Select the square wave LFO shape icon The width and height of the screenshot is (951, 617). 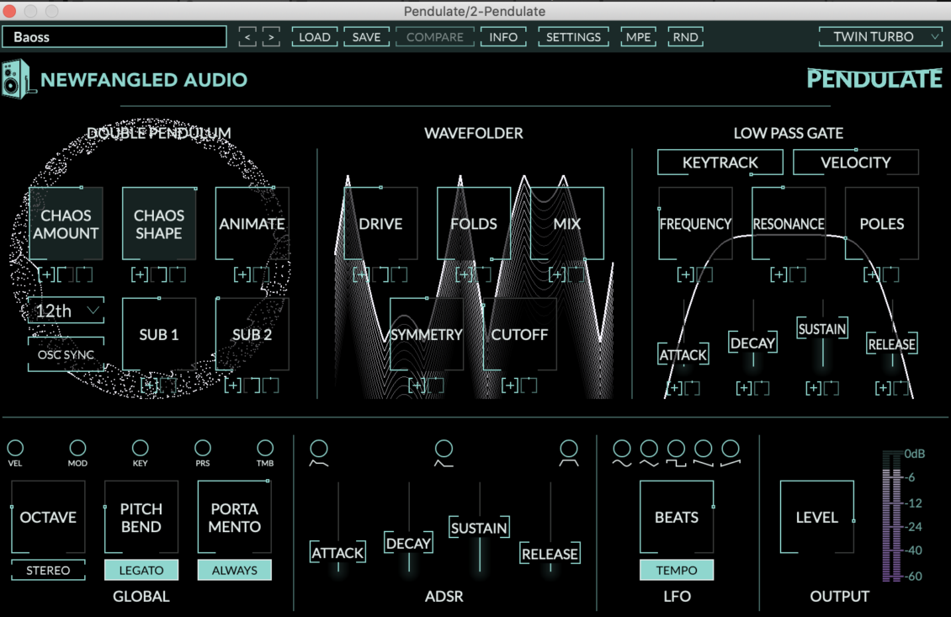tap(677, 454)
